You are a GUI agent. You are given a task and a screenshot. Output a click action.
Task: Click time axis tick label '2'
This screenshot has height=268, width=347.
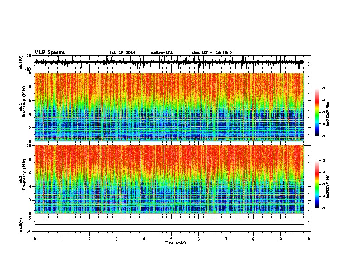[x=89, y=239]
